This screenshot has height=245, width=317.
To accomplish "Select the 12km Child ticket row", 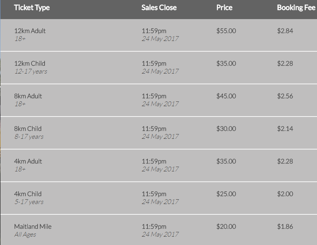I will [x=30, y=64].
